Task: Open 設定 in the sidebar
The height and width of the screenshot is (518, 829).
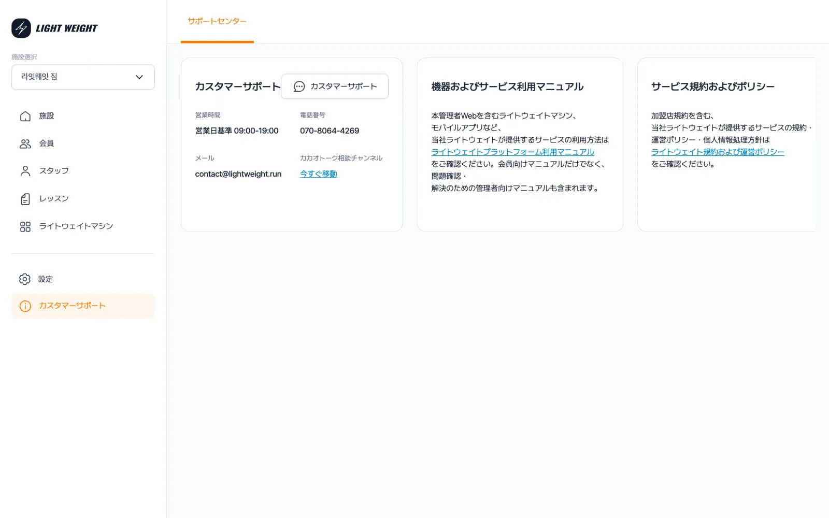Action: click(83, 279)
